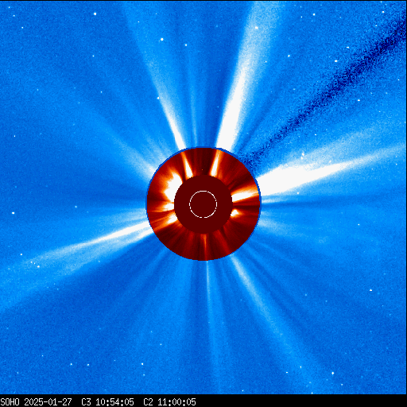Click the C2 11:00:05 timestamp
Viewport: 407px width, 407px height.
pos(169,402)
